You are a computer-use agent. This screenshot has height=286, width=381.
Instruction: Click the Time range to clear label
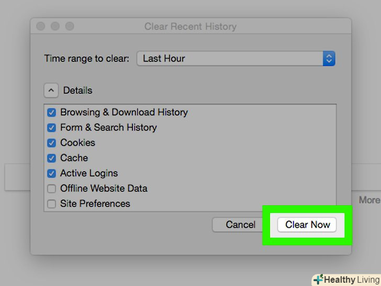click(86, 59)
